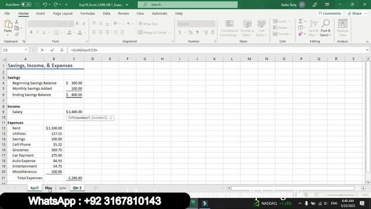Open the File menu

tap(7, 13)
